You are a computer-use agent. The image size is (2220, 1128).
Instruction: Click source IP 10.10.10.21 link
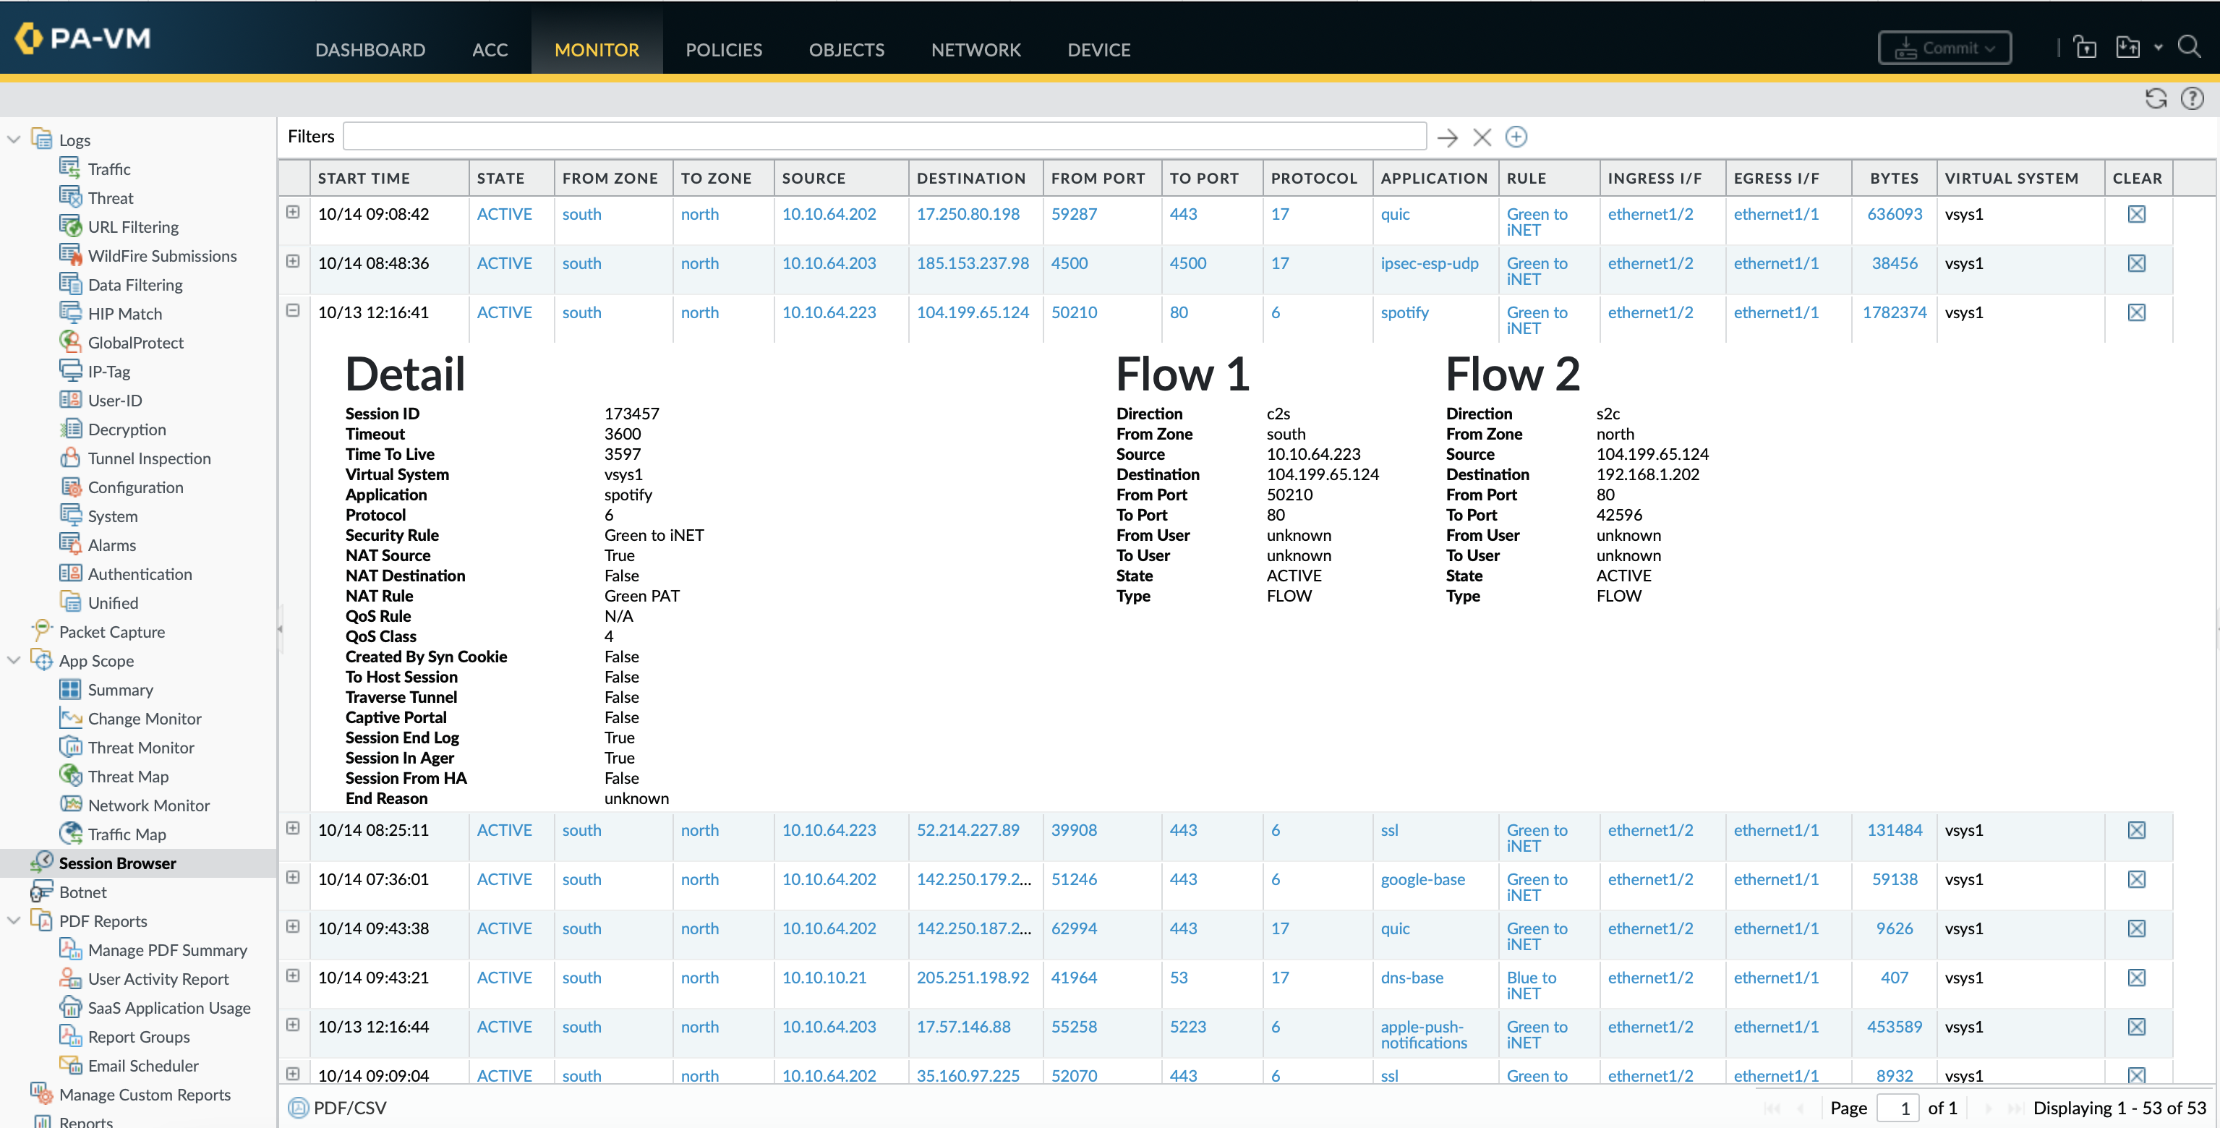tap(824, 978)
